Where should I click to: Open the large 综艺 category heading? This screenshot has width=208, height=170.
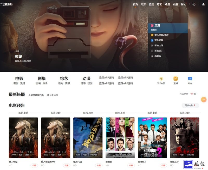64,78
